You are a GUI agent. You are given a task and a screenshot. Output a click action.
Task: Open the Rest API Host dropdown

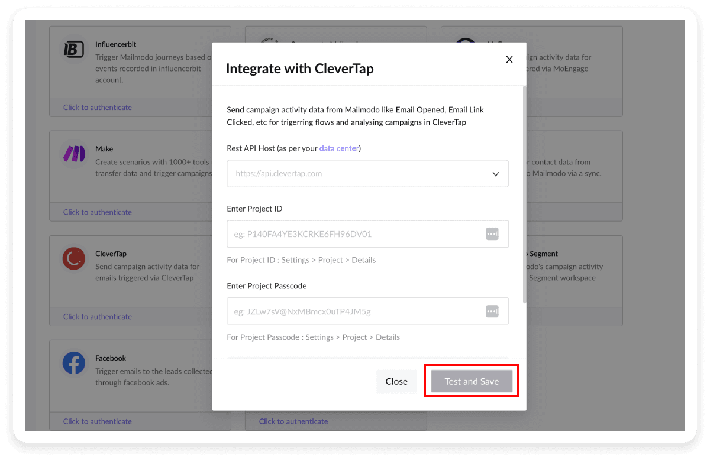click(367, 174)
